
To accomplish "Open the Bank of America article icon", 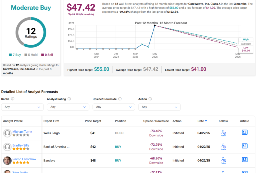I will [x=245, y=146].
